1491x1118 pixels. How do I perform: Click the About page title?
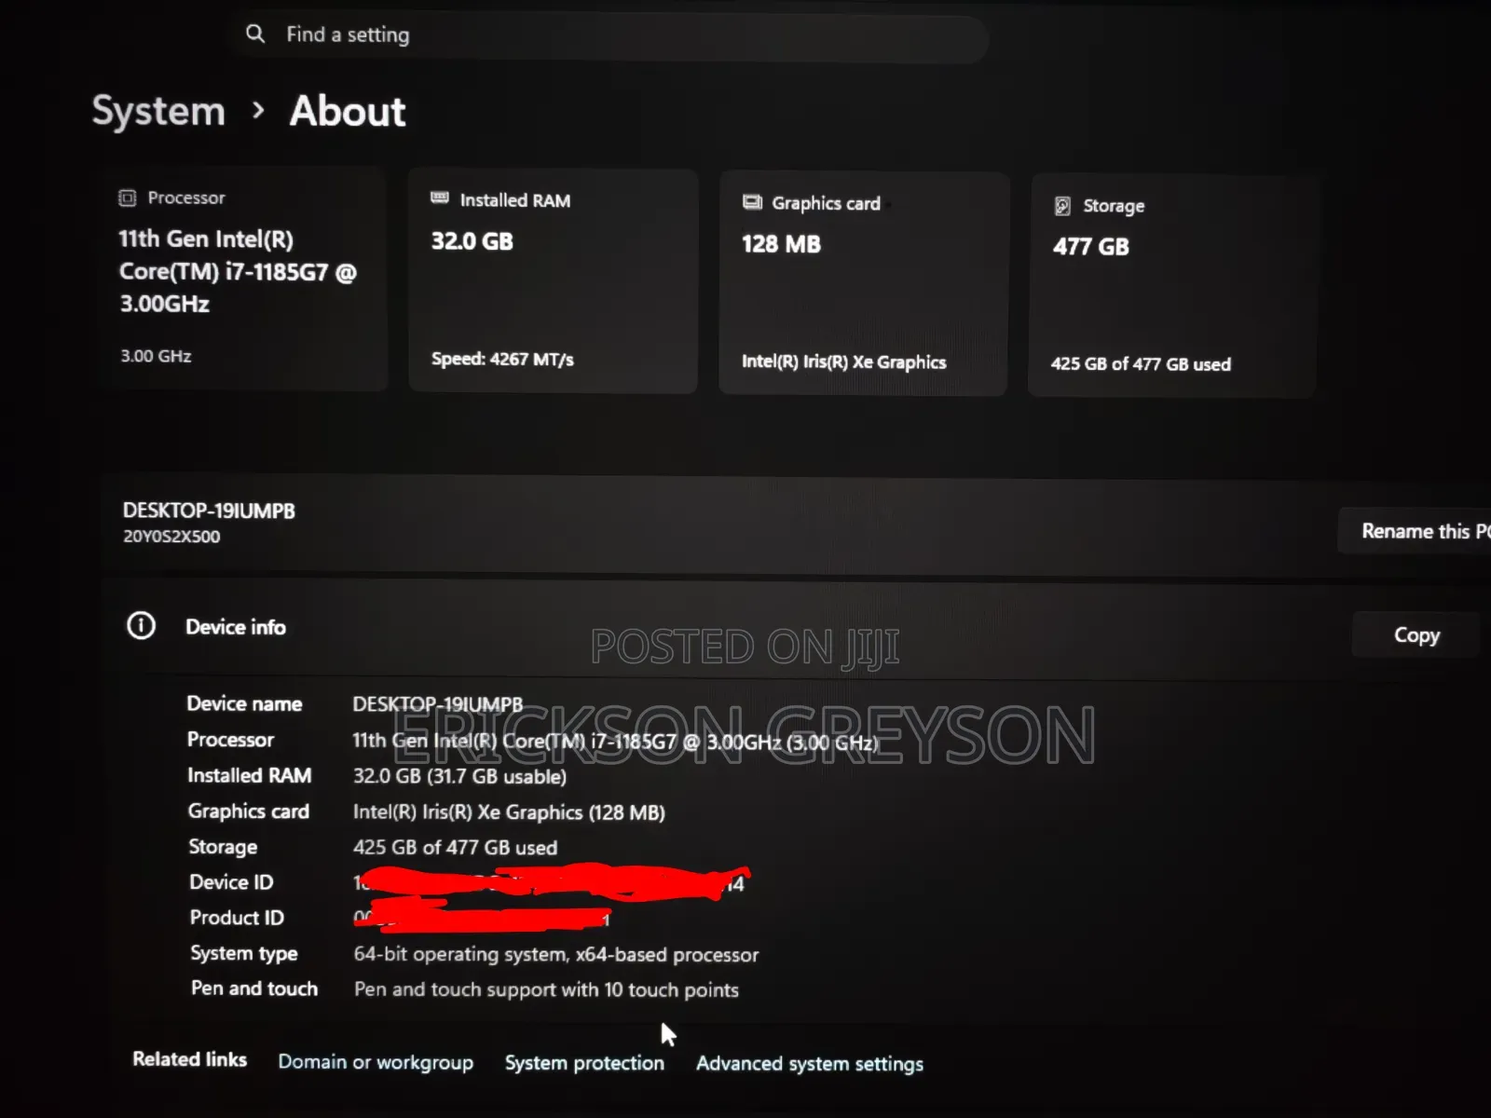click(x=348, y=111)
